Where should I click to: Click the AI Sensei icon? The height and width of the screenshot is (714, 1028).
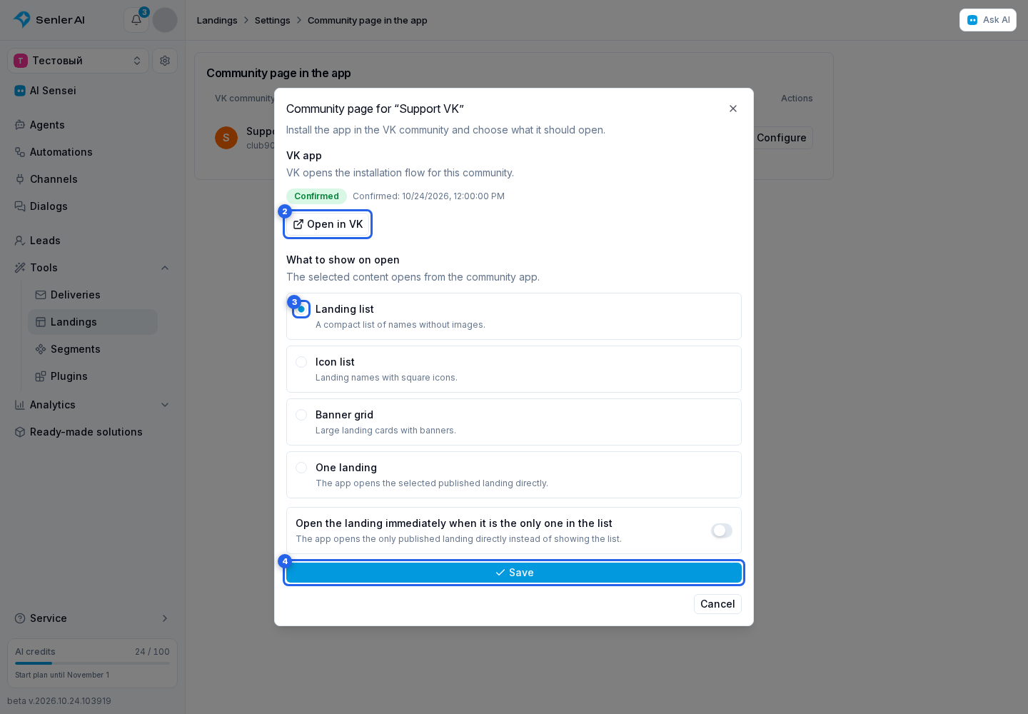(x=20, y=91)
